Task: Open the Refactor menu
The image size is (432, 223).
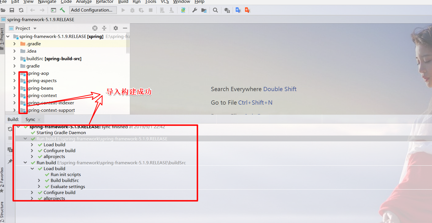Action: pyautogui.click(x=105, y=2)
